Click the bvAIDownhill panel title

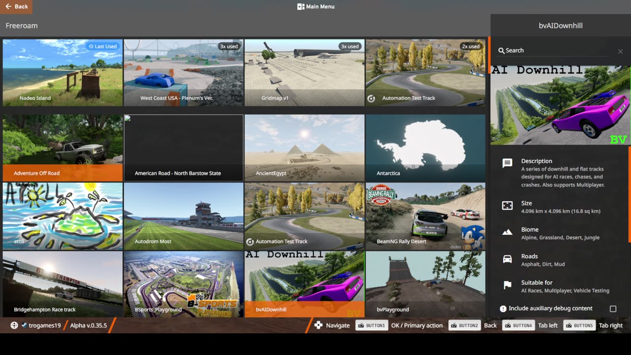(561, 26)
